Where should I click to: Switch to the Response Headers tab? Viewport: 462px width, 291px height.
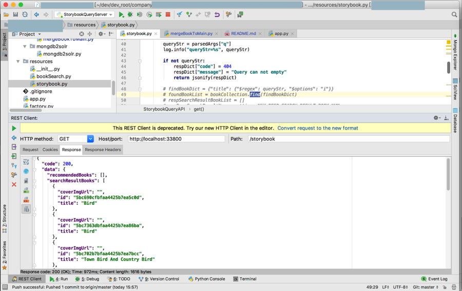click(x=103, y=150)
